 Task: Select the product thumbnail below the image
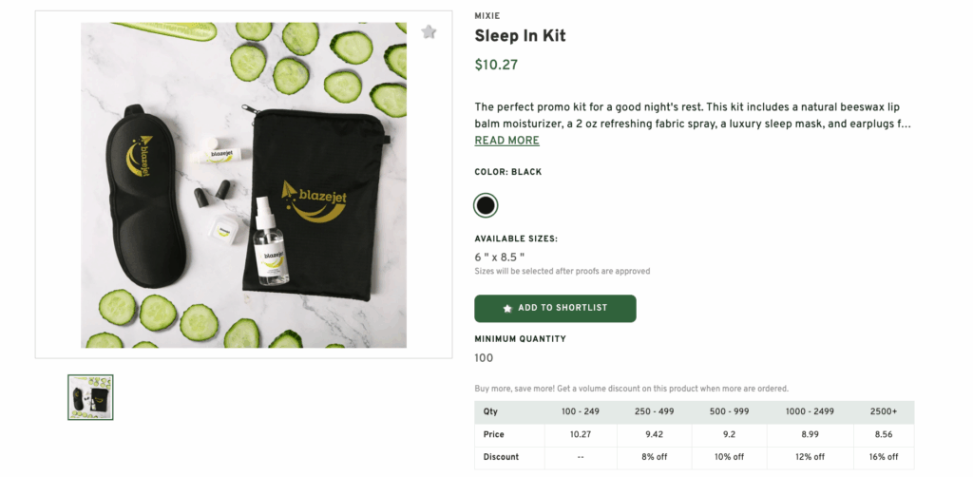click(90, 397)
